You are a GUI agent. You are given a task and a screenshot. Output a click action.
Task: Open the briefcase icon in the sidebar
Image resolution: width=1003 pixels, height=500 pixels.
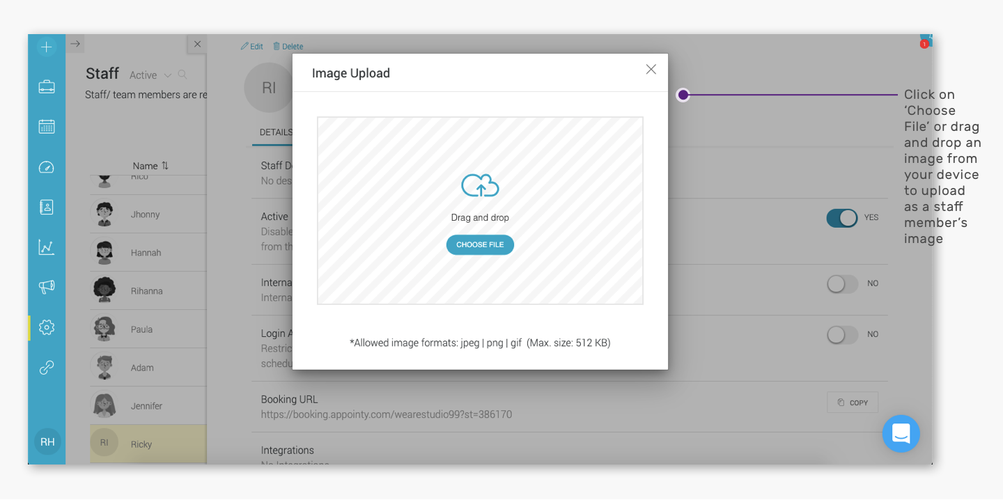click(47, 86)
